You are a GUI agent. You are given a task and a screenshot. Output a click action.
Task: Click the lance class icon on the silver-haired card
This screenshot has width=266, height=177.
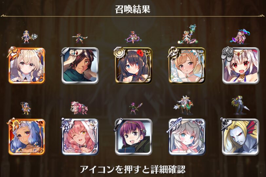pyautogui.click(x=174, y=125)
